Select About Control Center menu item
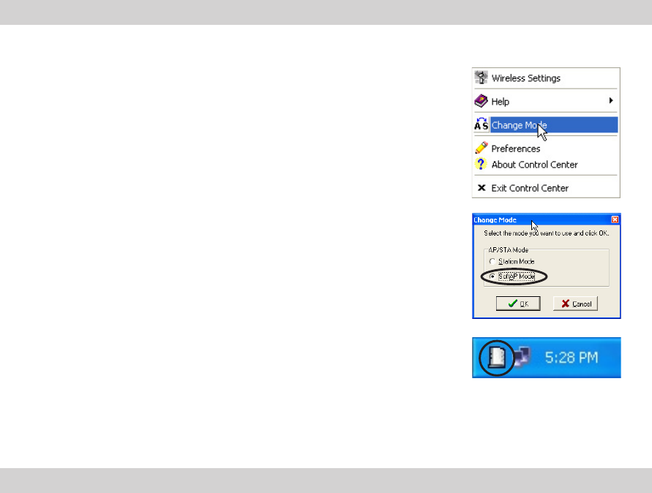Screen dimensions: 652x493 point(546,165)
